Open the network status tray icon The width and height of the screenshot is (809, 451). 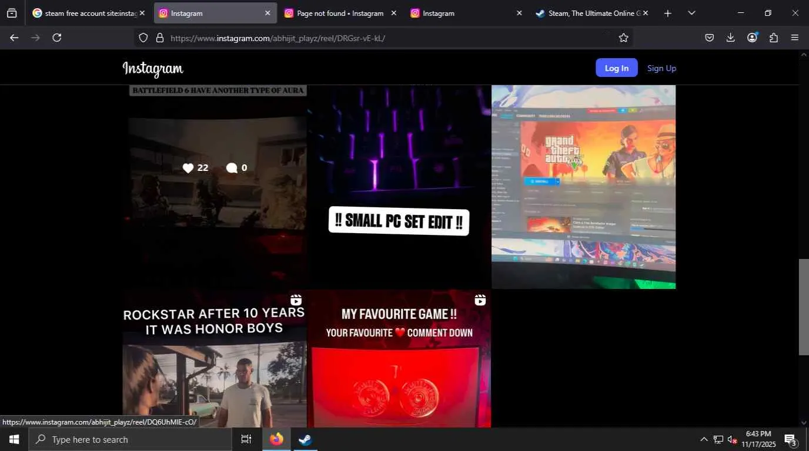click(718, 439)
